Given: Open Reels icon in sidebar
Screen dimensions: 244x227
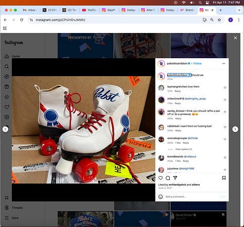Looking at the screenshot, I should [7, 86].
